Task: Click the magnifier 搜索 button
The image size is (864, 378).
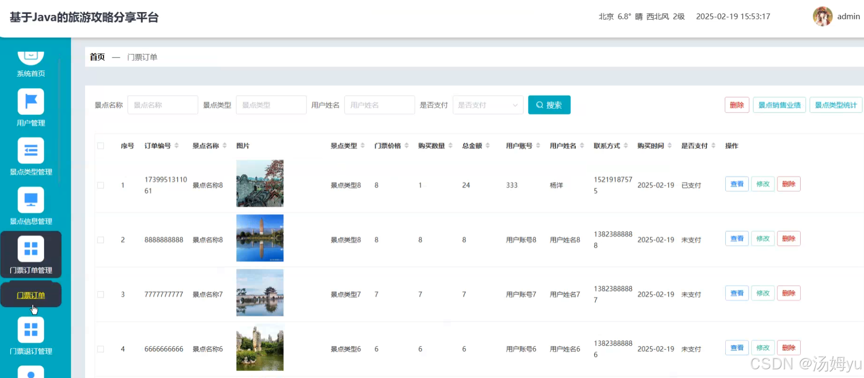Action: 549,105
